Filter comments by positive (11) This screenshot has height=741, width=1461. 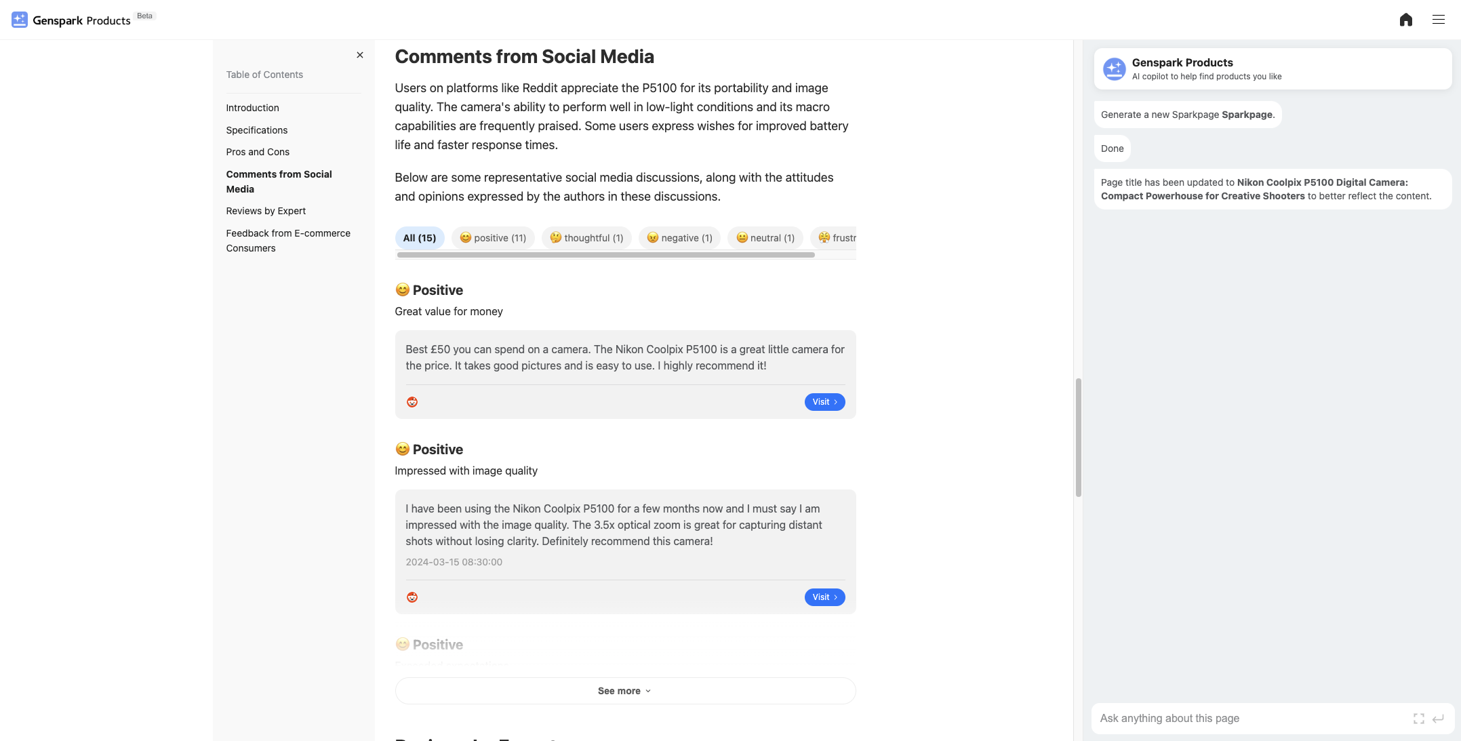pos(493,238)
